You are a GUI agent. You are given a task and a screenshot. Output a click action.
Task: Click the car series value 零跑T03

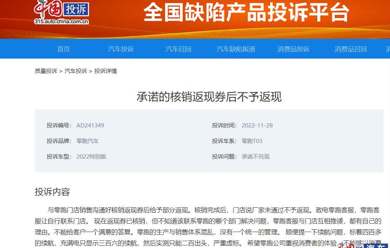[x=252, y=141]
